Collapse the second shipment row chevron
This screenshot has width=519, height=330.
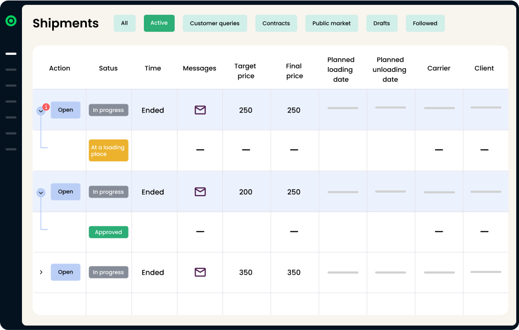pyautogui.click(x=41, y=193)
